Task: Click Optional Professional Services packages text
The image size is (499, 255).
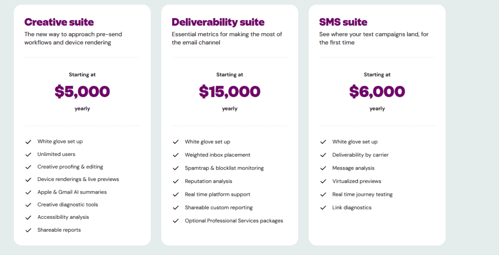Action: (234, 220)
